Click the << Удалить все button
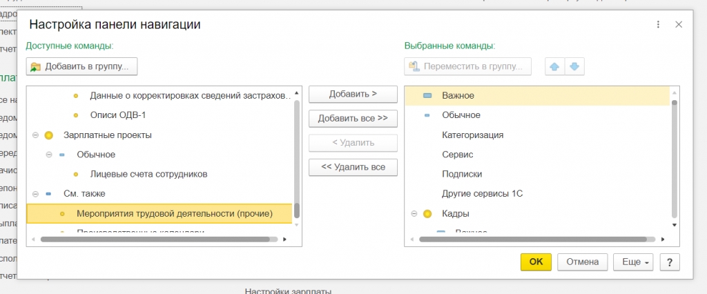The image size is (707, 294). 353,167
